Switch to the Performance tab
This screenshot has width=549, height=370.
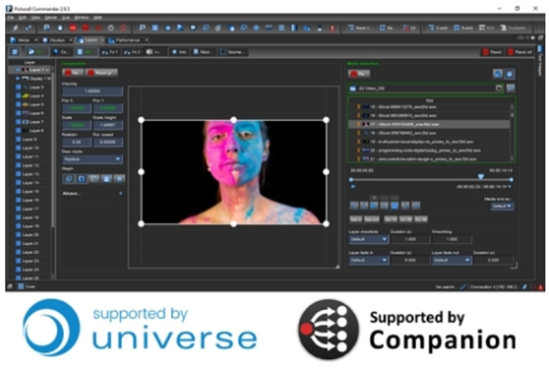(x=128, y=40)
